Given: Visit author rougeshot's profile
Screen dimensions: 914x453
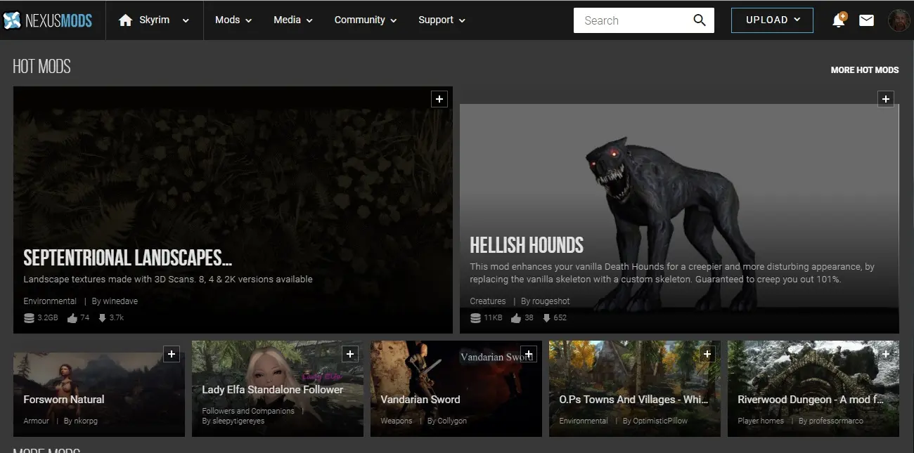Looking at the screenshot, I should (x=551, y=301).
